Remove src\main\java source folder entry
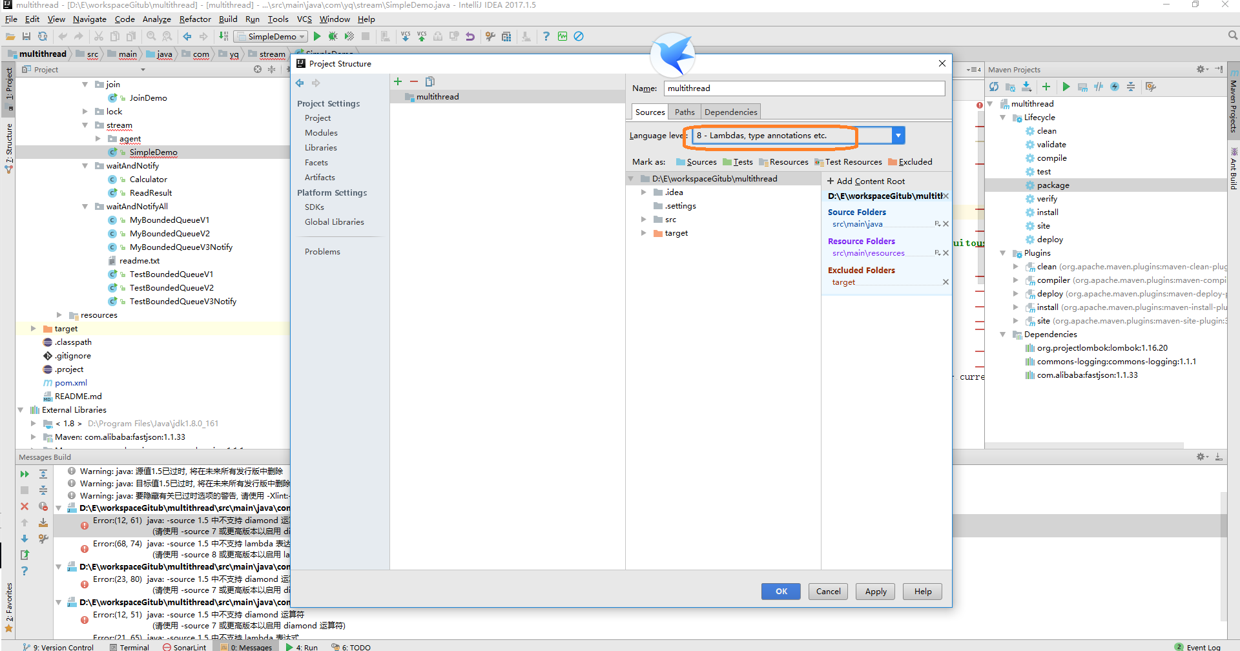1240x651 pixels. coord(945,224)
